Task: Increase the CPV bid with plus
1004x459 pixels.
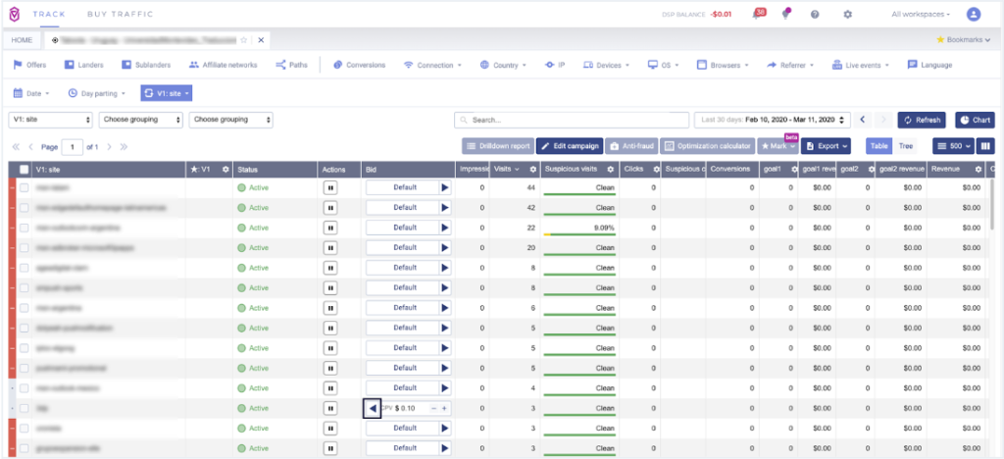Action: [x=444, y=408]
